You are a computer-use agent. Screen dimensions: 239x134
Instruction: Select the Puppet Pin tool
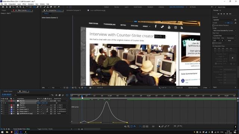[59, 7]
